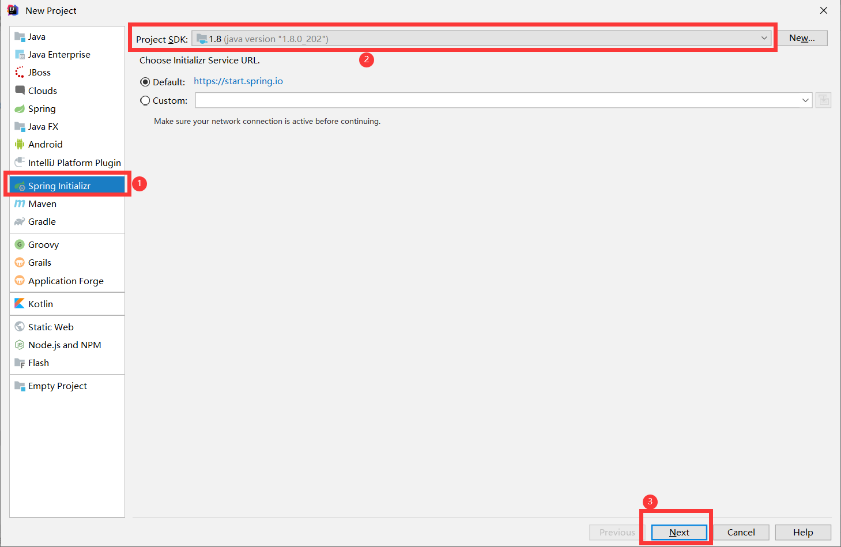
Task: Select Spring in project list
Action: pos(67,108)
